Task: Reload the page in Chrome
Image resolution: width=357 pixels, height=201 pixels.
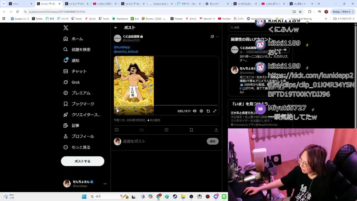Action: coord(17,12)
